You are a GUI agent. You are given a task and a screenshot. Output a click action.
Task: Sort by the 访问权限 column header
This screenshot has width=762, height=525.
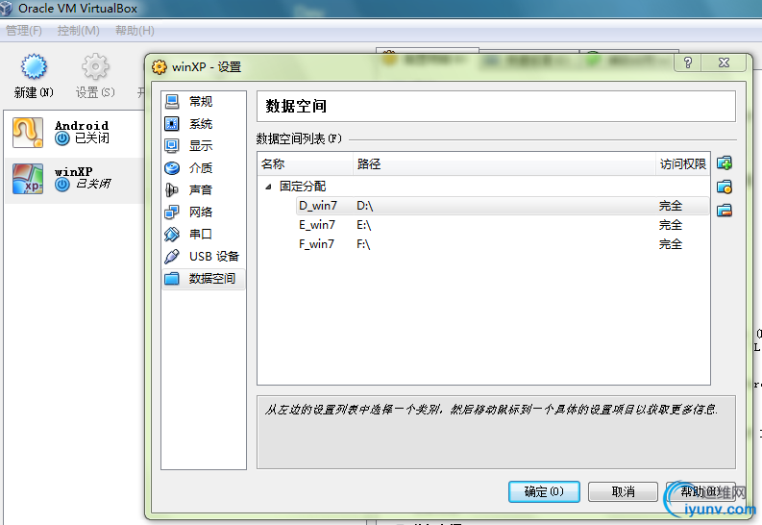(x=682, y=163)
